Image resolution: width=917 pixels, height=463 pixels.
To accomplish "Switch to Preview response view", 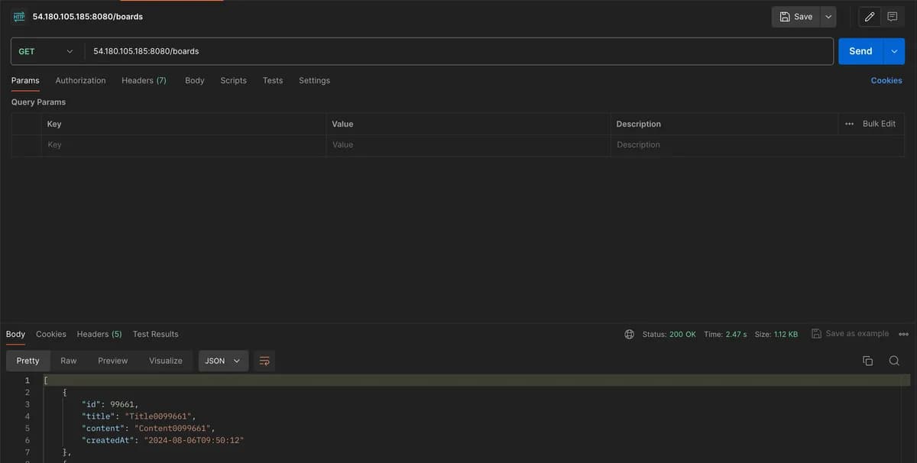I will coord(112,361).
